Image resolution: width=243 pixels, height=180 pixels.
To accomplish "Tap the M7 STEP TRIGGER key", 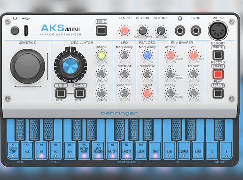I will point(98,150).
